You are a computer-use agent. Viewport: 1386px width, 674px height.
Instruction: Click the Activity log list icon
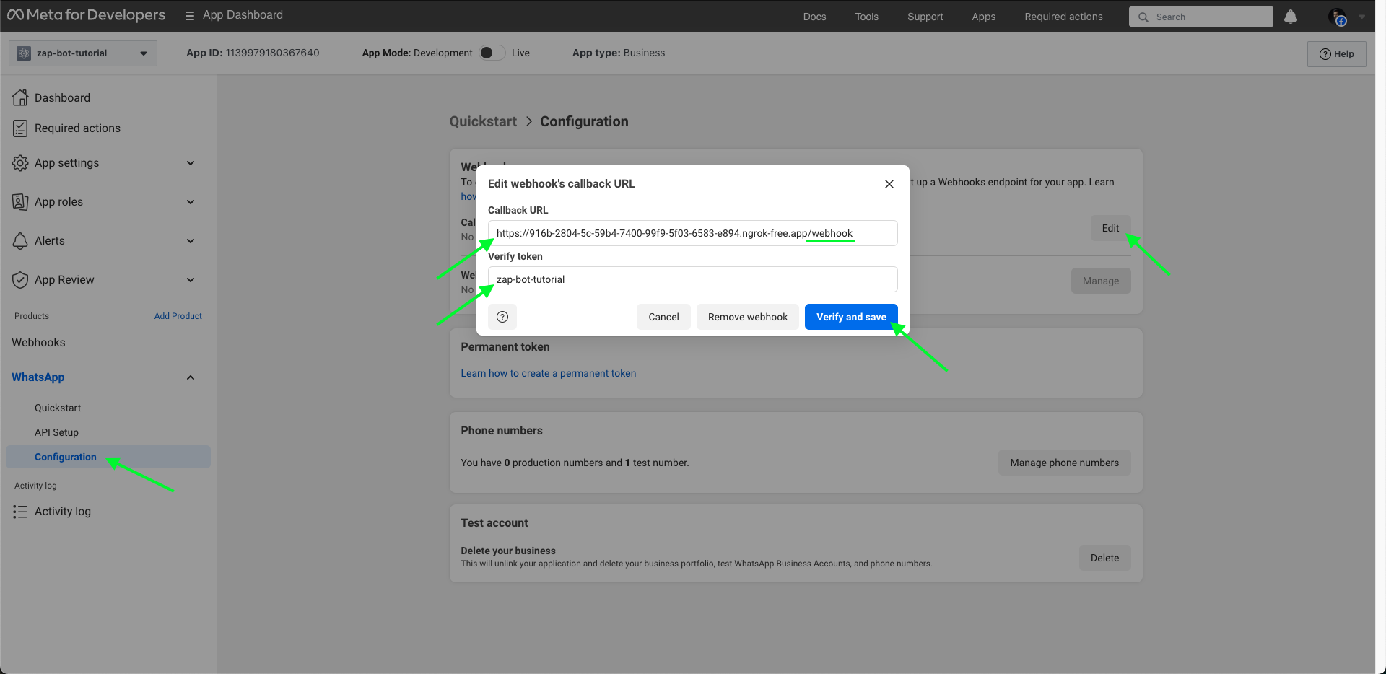(20, 512)
